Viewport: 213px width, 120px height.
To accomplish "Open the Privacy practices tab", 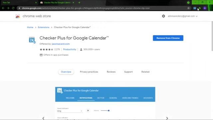I will [89, 72].
